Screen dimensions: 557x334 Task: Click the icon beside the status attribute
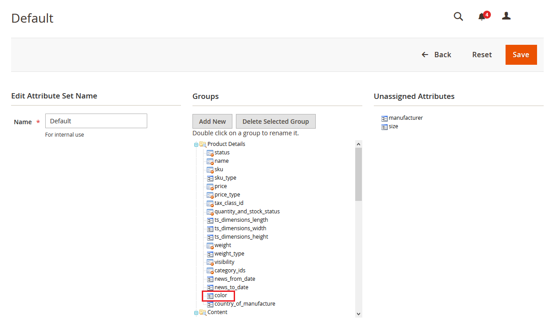click(210, 153)
